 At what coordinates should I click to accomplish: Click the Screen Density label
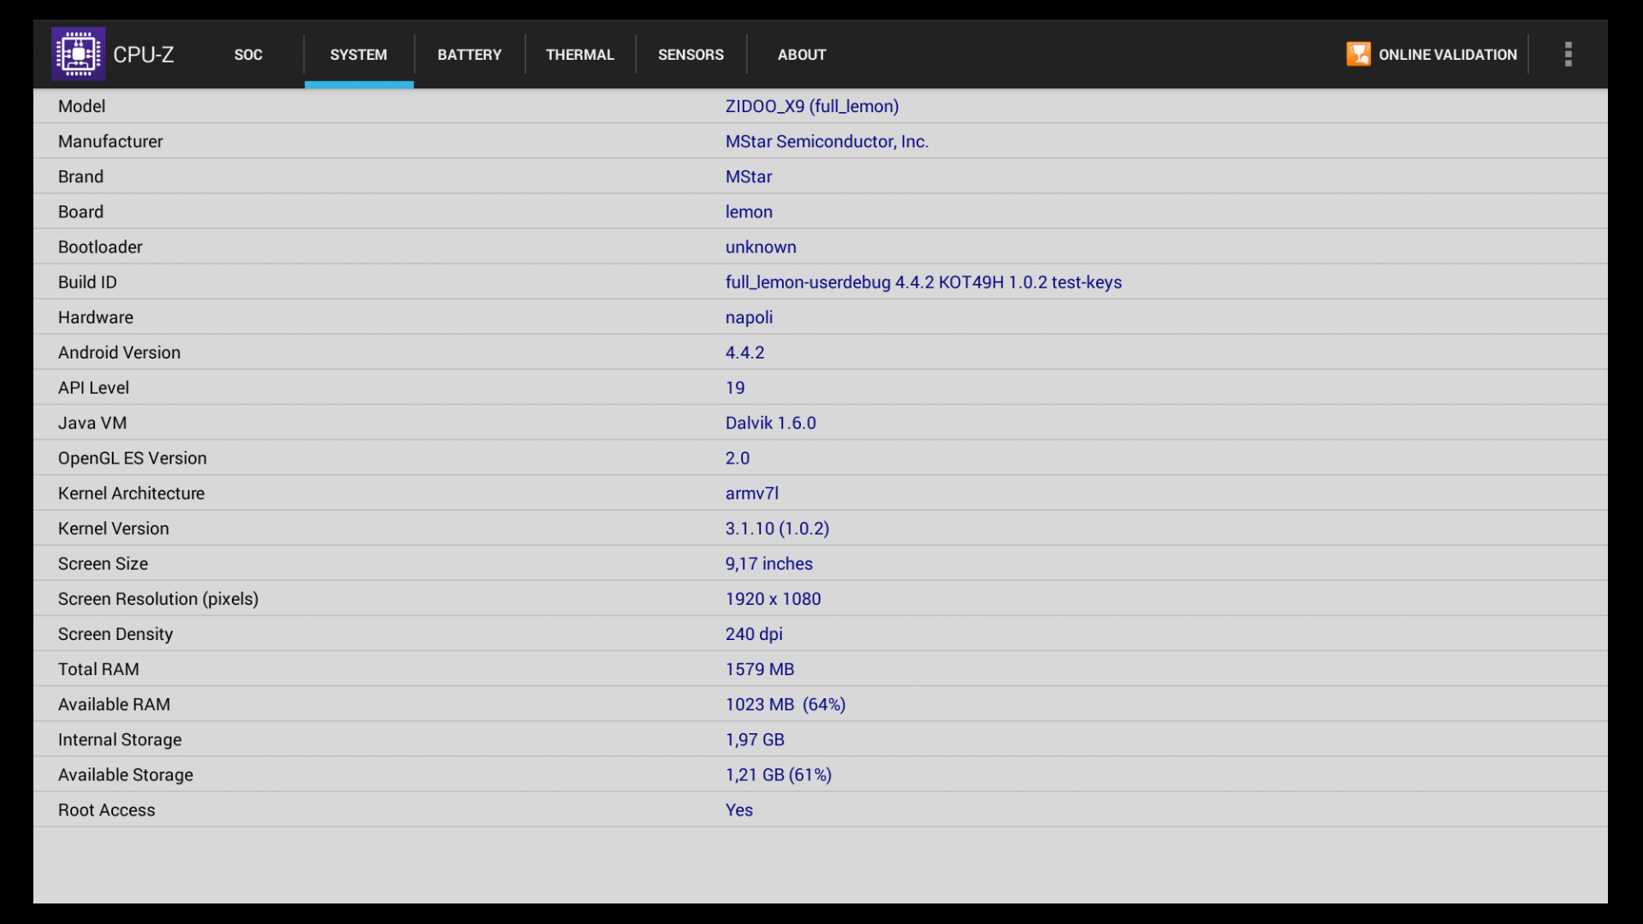point(116,634)
